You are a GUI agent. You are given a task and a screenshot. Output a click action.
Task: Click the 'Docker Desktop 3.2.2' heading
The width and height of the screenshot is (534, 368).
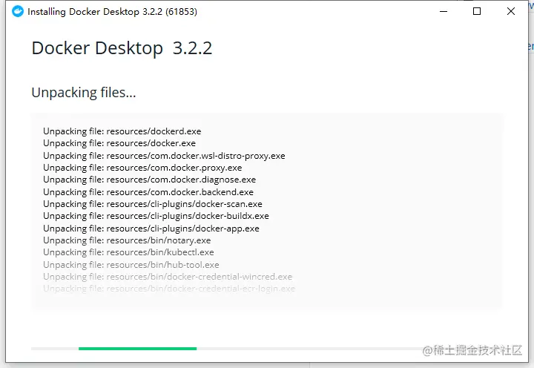(x=122, y=48)
